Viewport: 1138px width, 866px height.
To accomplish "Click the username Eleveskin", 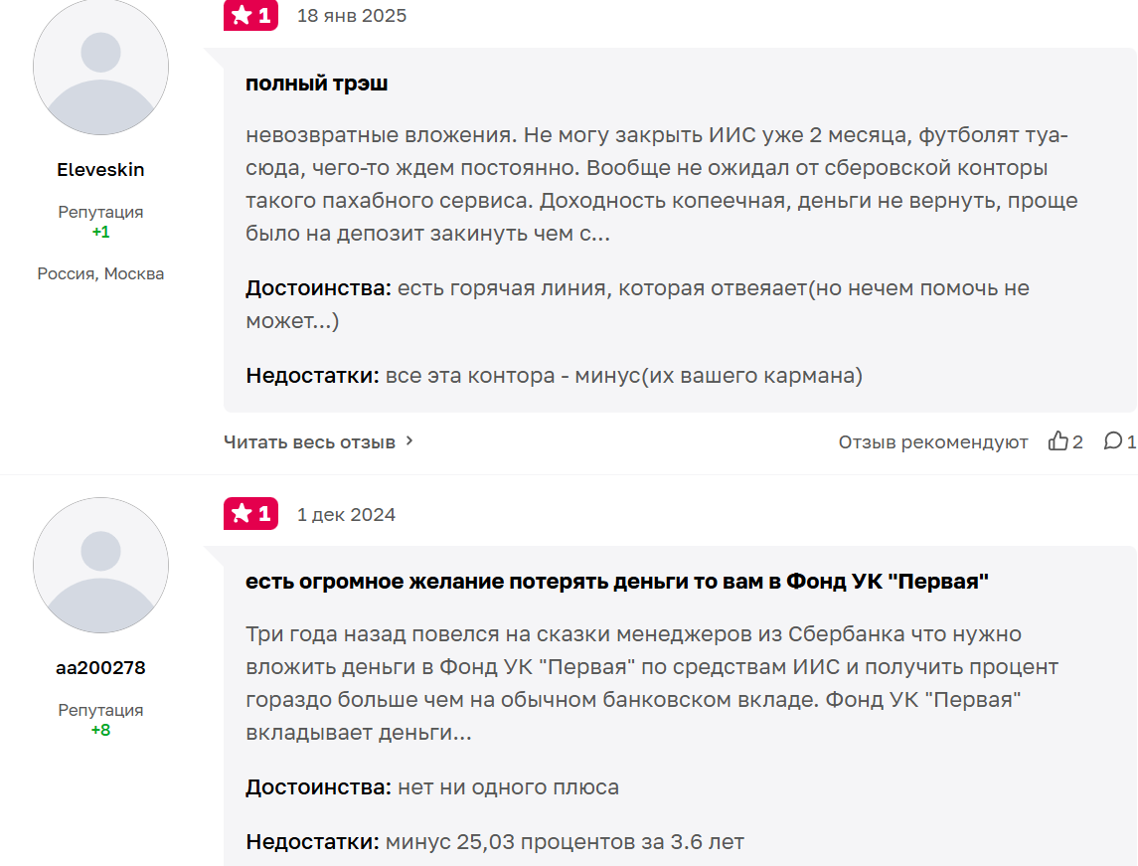I will pyautogui.click(x=100, y=169).
